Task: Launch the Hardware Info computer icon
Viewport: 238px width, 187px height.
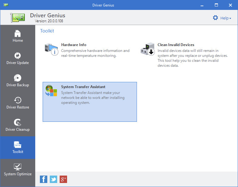Action: point(51,49)
